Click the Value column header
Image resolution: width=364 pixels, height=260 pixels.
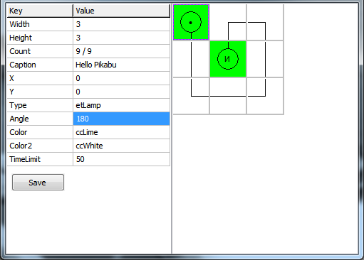point(122,11)
